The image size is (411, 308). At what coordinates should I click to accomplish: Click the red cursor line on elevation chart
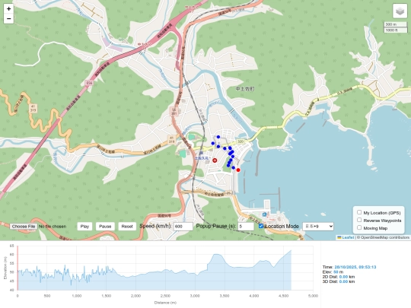coord(18,268)
